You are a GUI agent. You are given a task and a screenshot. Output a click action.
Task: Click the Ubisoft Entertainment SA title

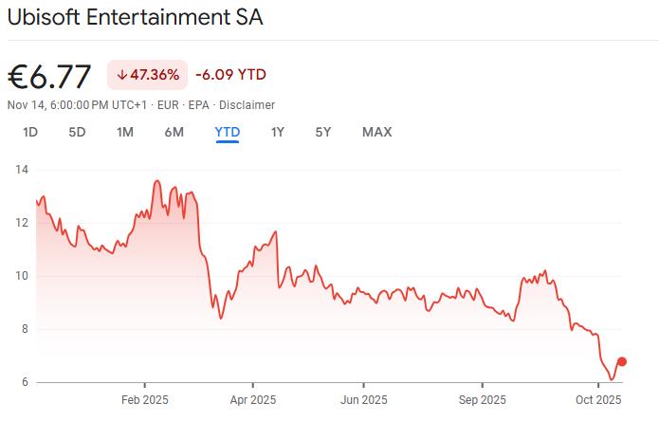point(136,18)
